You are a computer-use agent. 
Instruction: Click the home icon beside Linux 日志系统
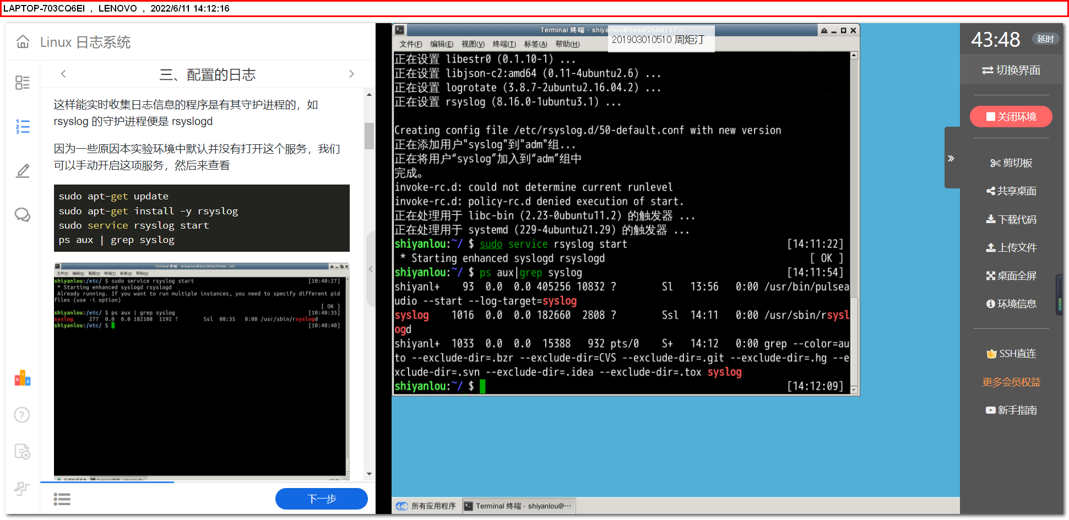tap(23, 42)
